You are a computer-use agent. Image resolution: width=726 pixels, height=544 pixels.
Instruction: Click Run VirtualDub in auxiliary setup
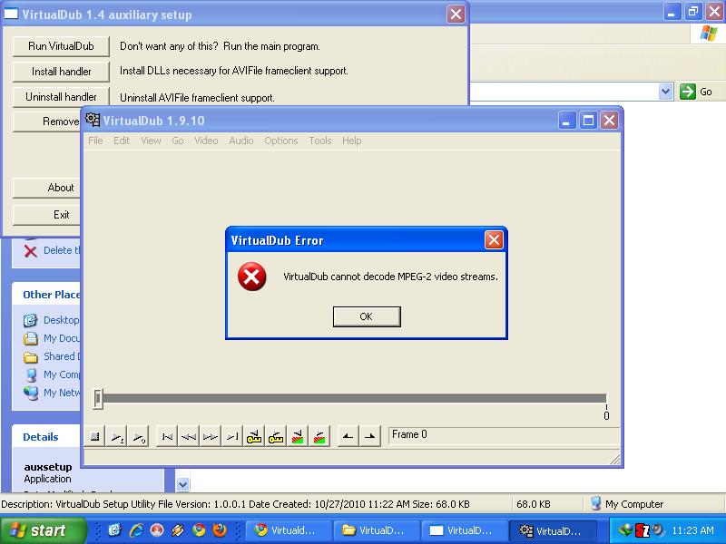(x=61, y=46)
